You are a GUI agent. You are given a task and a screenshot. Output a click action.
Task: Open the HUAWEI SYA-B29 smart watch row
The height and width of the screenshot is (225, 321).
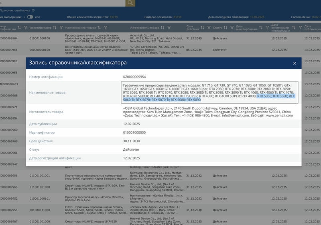[x=160, y=221]
